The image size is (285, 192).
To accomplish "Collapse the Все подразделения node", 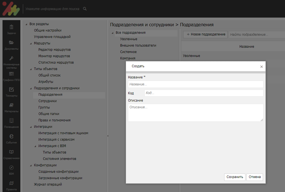I will 112,33.
